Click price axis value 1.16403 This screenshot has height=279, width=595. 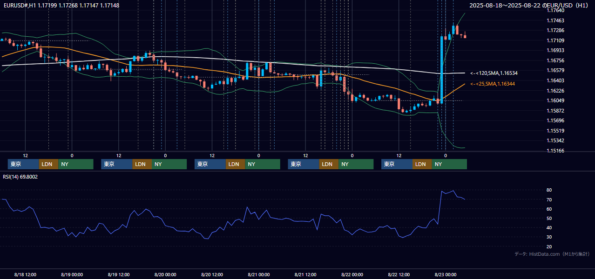[x=555, y=80]
